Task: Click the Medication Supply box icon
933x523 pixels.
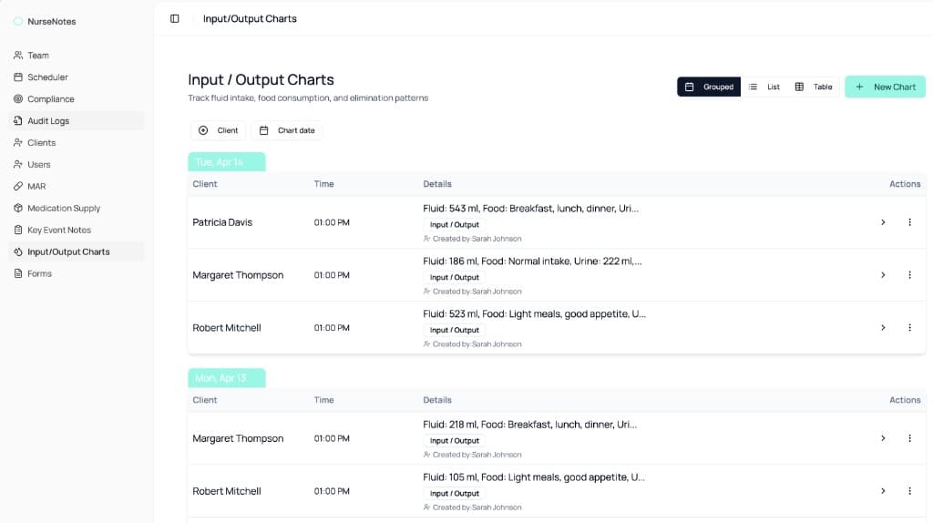Action: (18, 209)
